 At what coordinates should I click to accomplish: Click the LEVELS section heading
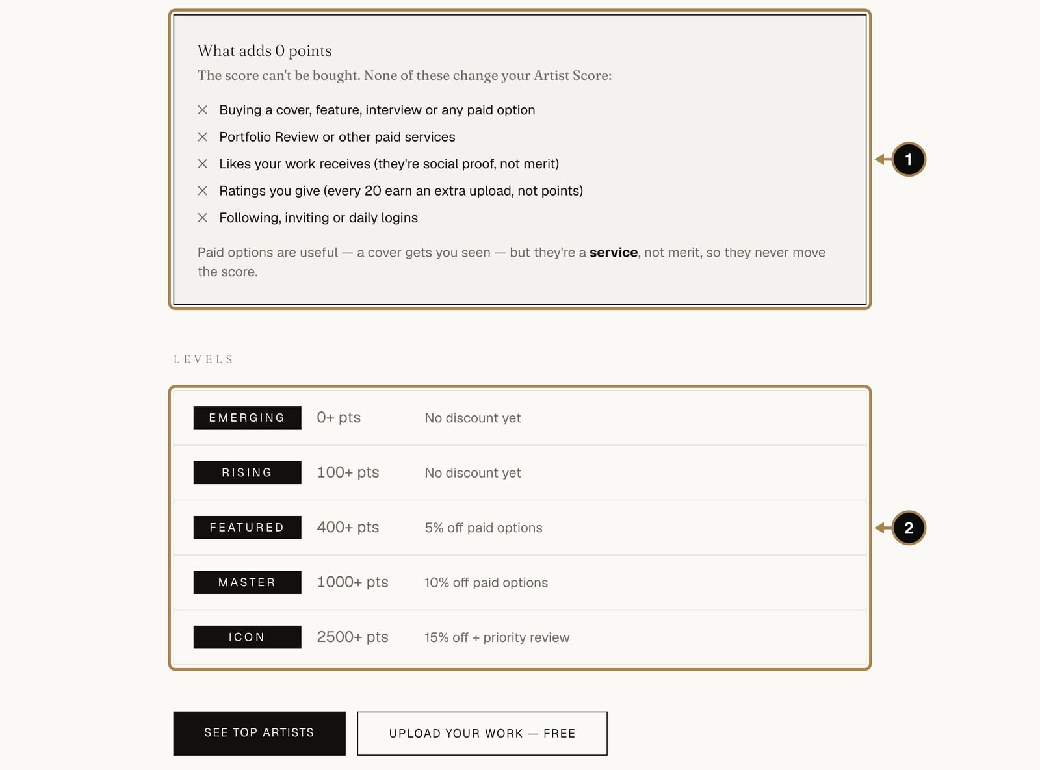tap(203, 359)
